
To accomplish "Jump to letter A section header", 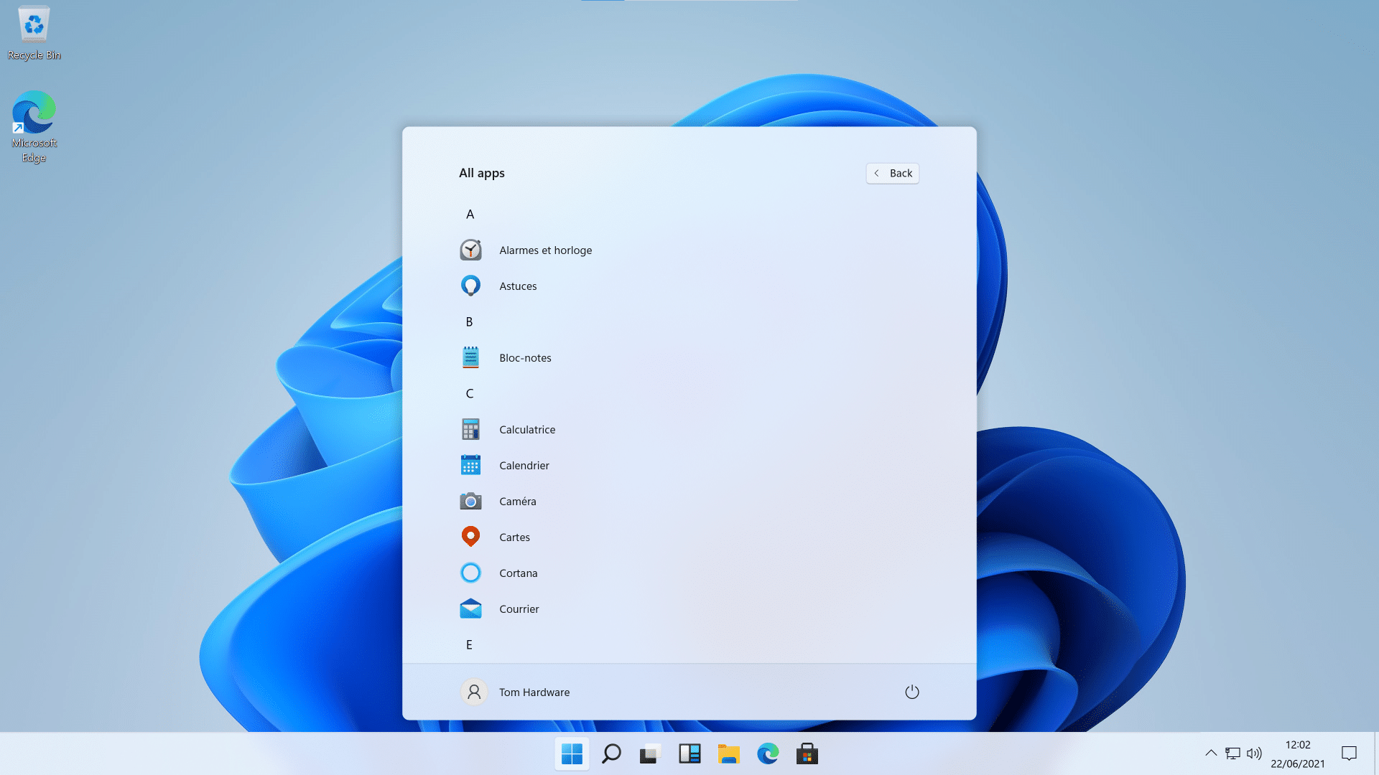I will click(470, 214).
